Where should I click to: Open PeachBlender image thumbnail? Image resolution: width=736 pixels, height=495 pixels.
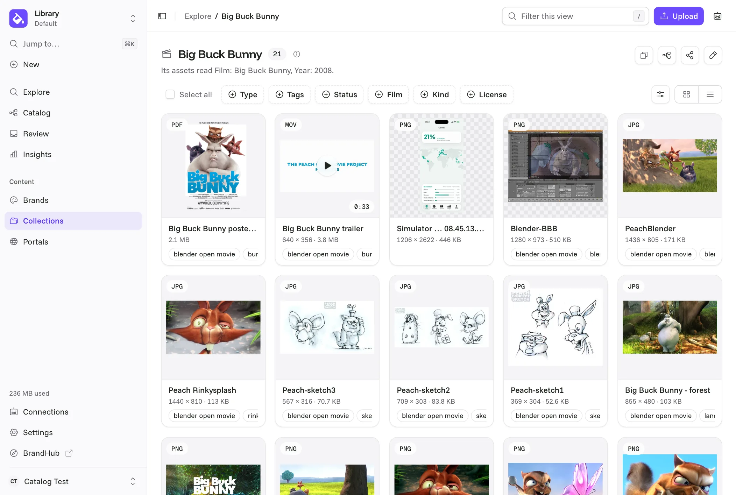click(x=670, y=165)
